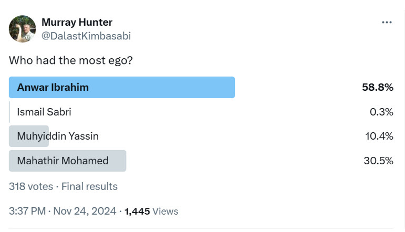Click the Views label text
This screenshot has height=232, width=405.
pyautogui.click(x=165, y=212)
